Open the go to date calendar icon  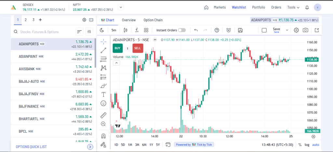[x=168, y=145]
